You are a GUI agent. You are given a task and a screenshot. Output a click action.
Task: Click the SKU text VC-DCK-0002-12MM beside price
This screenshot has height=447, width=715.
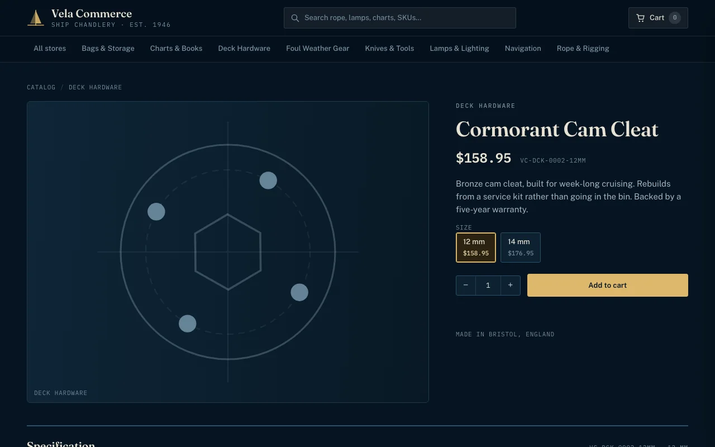pyautogui.click(x=553, y=160)
